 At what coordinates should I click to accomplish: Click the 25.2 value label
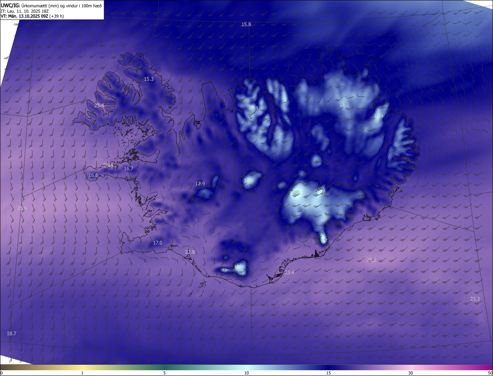tap(371, 260)
